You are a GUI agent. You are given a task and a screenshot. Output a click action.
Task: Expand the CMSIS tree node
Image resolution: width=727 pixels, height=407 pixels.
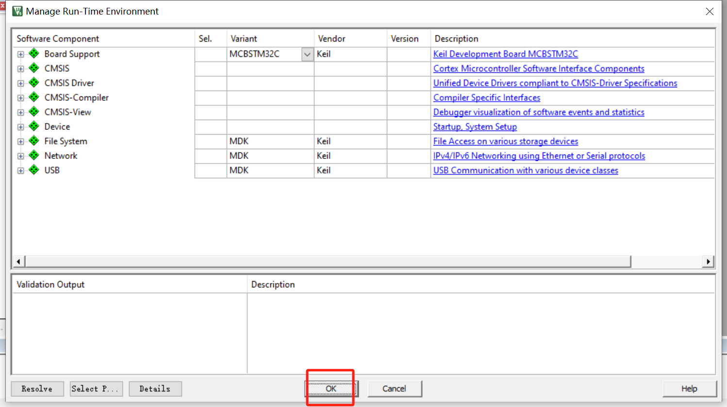(x=20, y=69)
